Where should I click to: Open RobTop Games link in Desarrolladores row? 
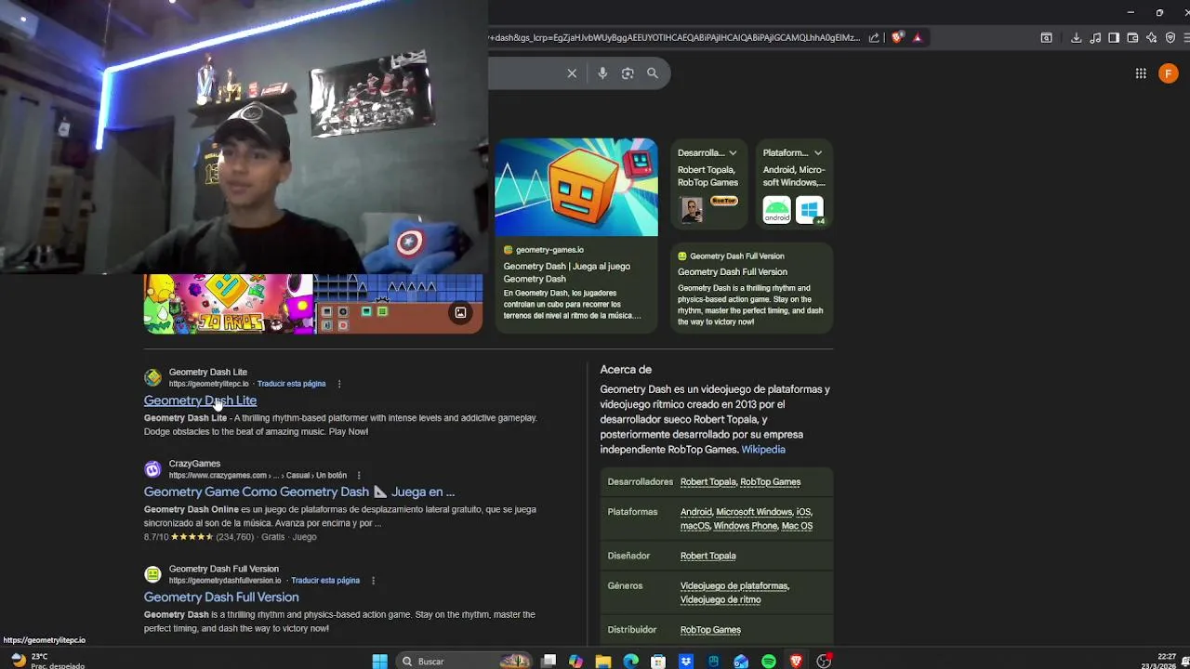(x=770, y=482)
